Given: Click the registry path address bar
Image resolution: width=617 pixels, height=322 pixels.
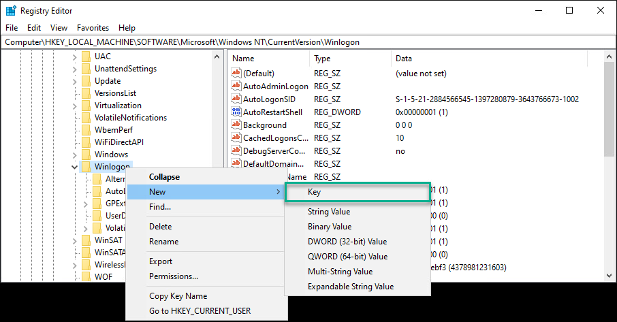Looking at the screenshot, I should coord(306,42).
